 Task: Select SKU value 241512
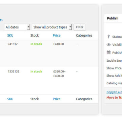[13, 44]
